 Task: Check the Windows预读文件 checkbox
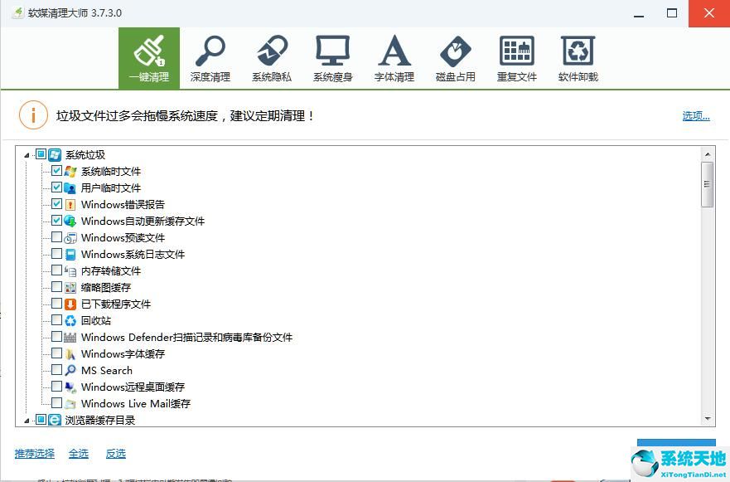tap(56, 237)
